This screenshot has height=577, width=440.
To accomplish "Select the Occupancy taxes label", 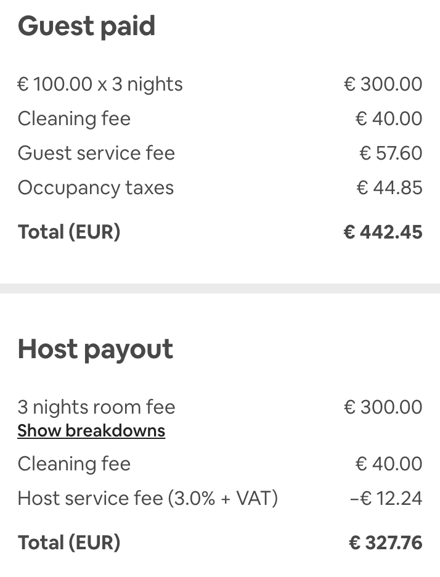I will tap(96, 187).
